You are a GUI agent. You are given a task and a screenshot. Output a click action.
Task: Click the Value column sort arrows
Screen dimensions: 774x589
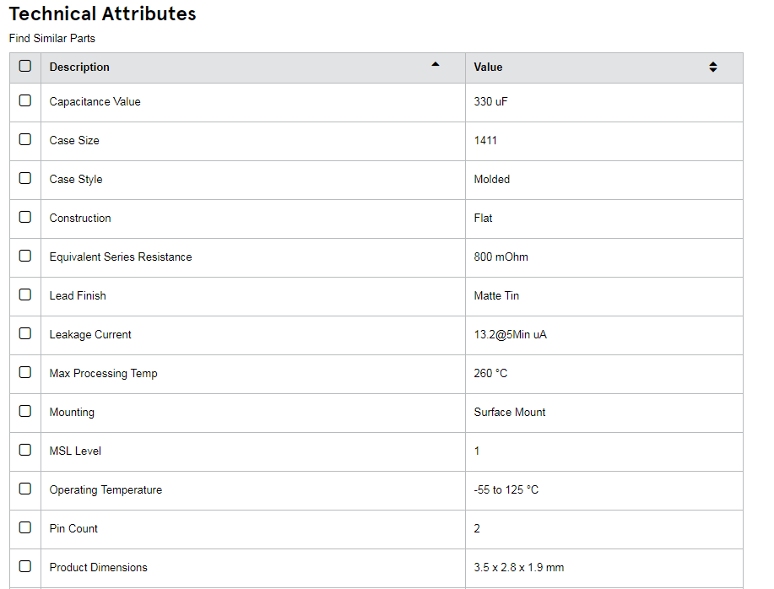coord(712,68)
